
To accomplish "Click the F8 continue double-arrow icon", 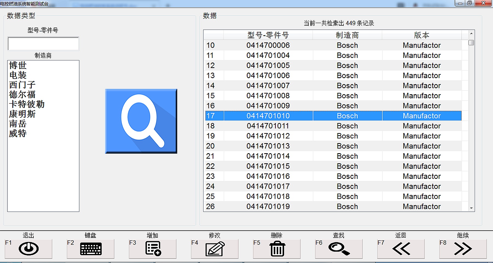I will [463, 249].
